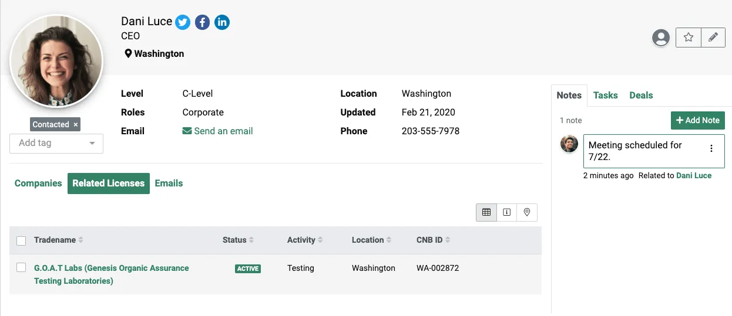This screenshot has height=316, width=732.
Task: Star this contact as favorite
Action: coord(689,38)
